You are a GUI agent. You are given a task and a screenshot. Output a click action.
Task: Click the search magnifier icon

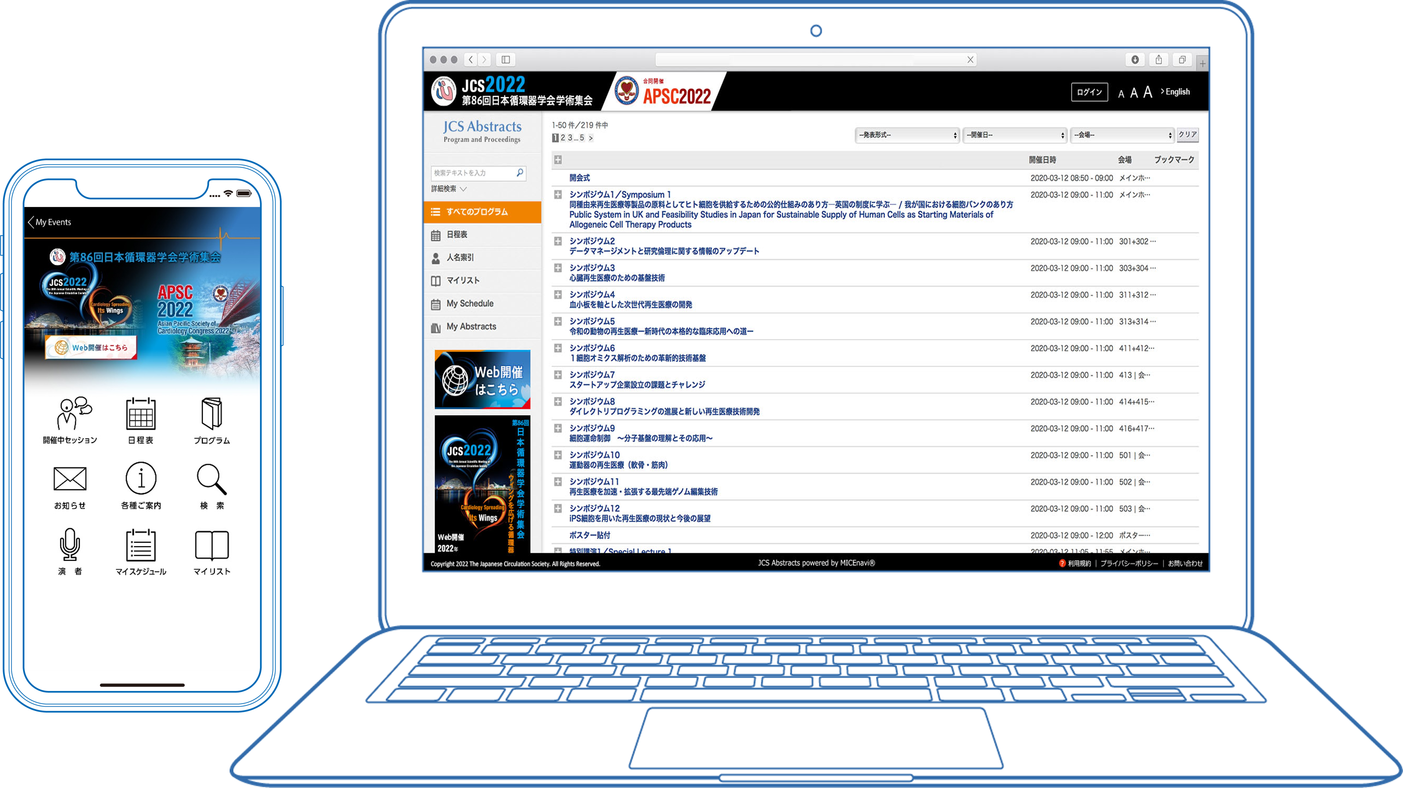click(x=520, y=173)
